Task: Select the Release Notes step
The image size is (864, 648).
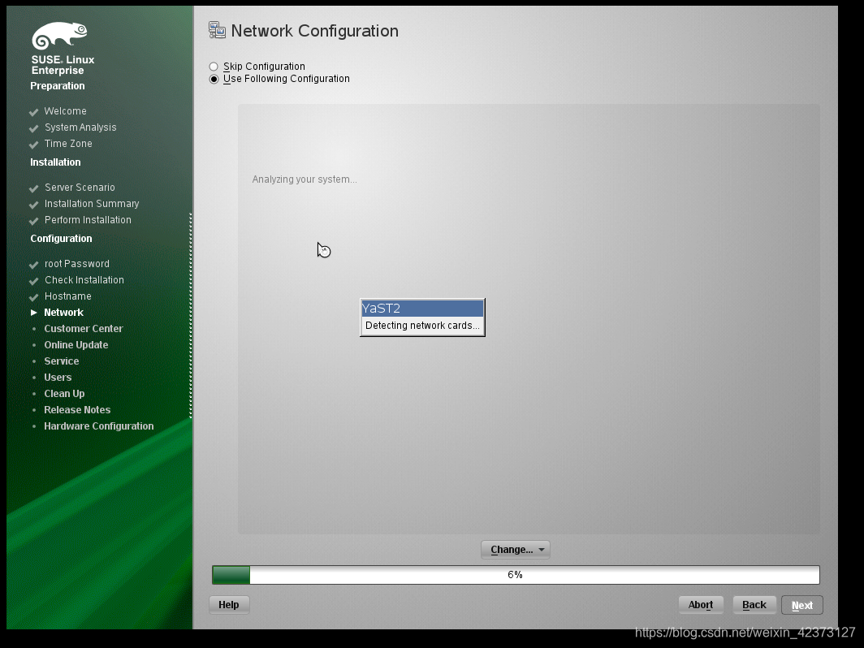Action: click(77, 410)
